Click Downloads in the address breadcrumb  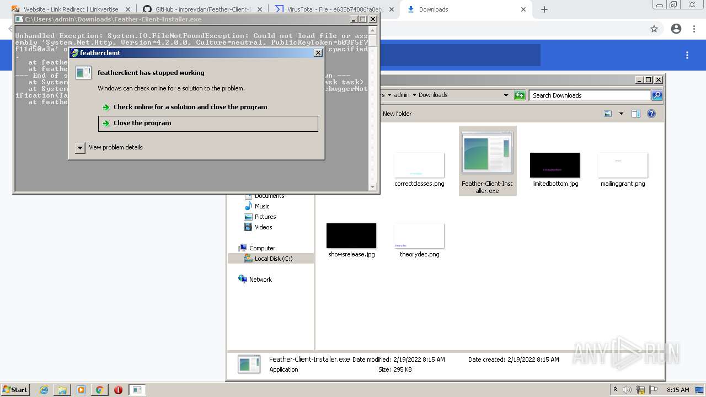coord(433,95)
